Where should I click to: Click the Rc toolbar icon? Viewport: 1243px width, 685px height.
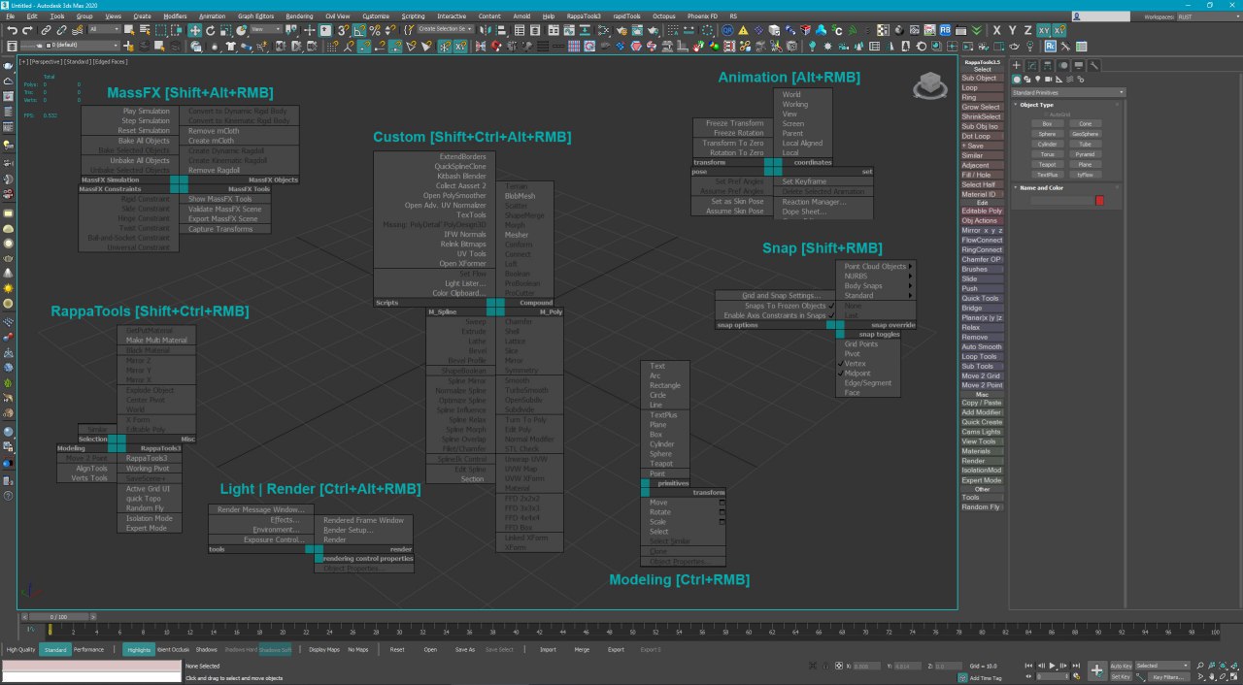pos(1052,46)
